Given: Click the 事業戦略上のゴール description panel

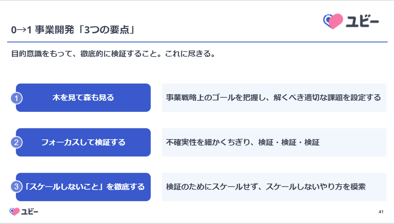Looking at the screenshot, I should tap(274, 98).
